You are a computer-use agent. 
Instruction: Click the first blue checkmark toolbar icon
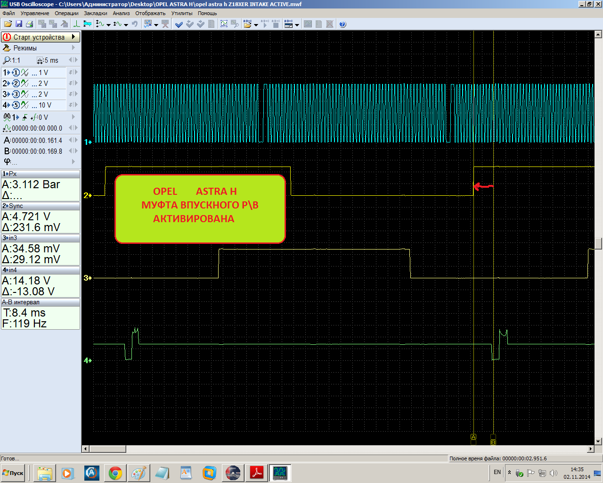179,24
